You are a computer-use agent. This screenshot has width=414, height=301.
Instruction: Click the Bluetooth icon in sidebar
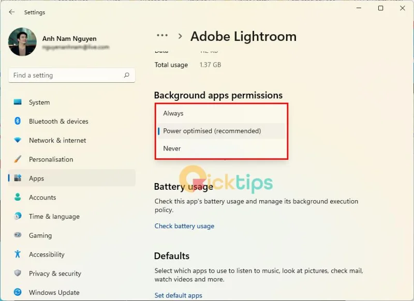click(18, 121)
